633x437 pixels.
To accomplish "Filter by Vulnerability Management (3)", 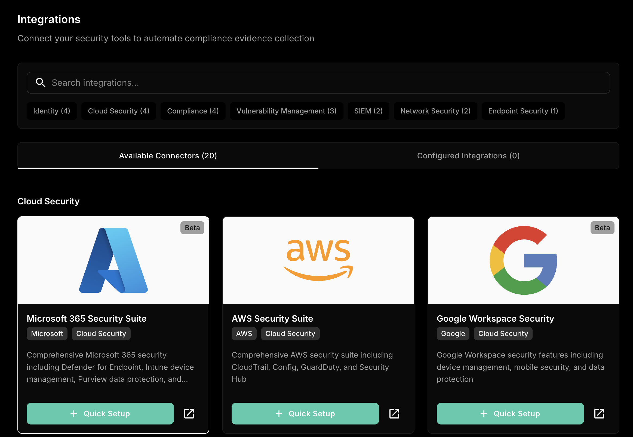I will [286, 111].
